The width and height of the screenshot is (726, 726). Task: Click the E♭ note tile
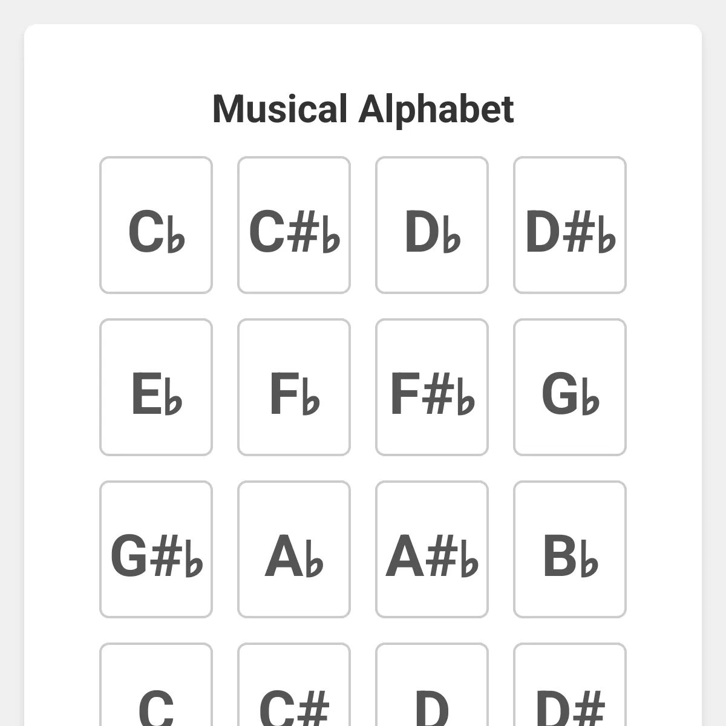click(156, 387)
